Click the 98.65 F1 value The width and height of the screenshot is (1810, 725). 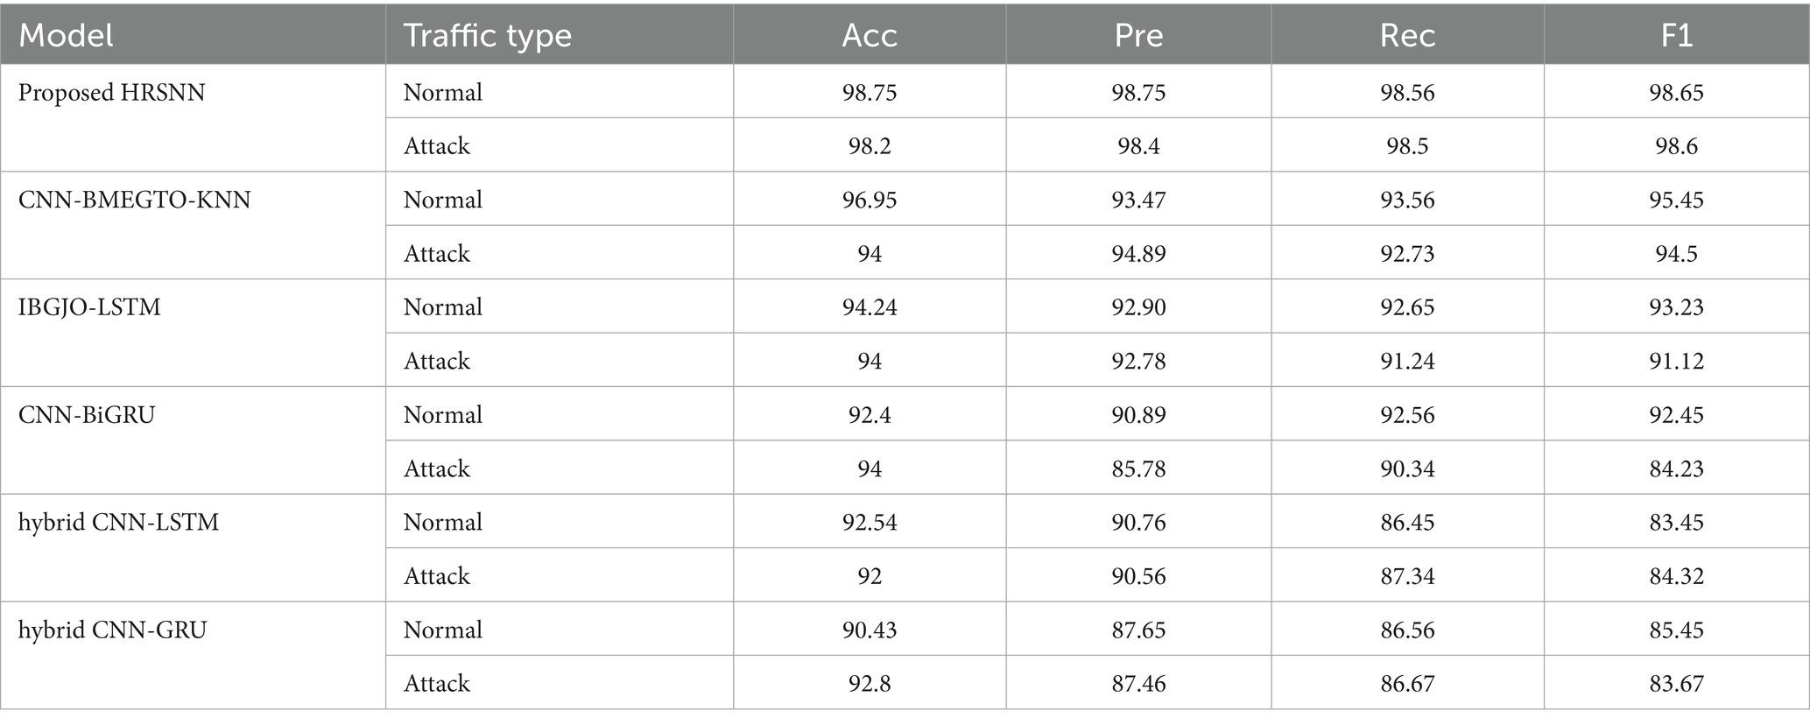coord(1676,93)
